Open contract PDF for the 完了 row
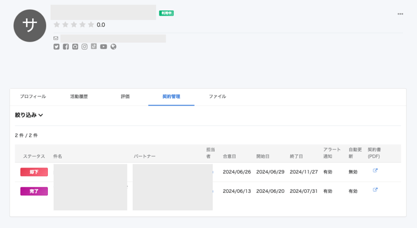 [375, 189]
